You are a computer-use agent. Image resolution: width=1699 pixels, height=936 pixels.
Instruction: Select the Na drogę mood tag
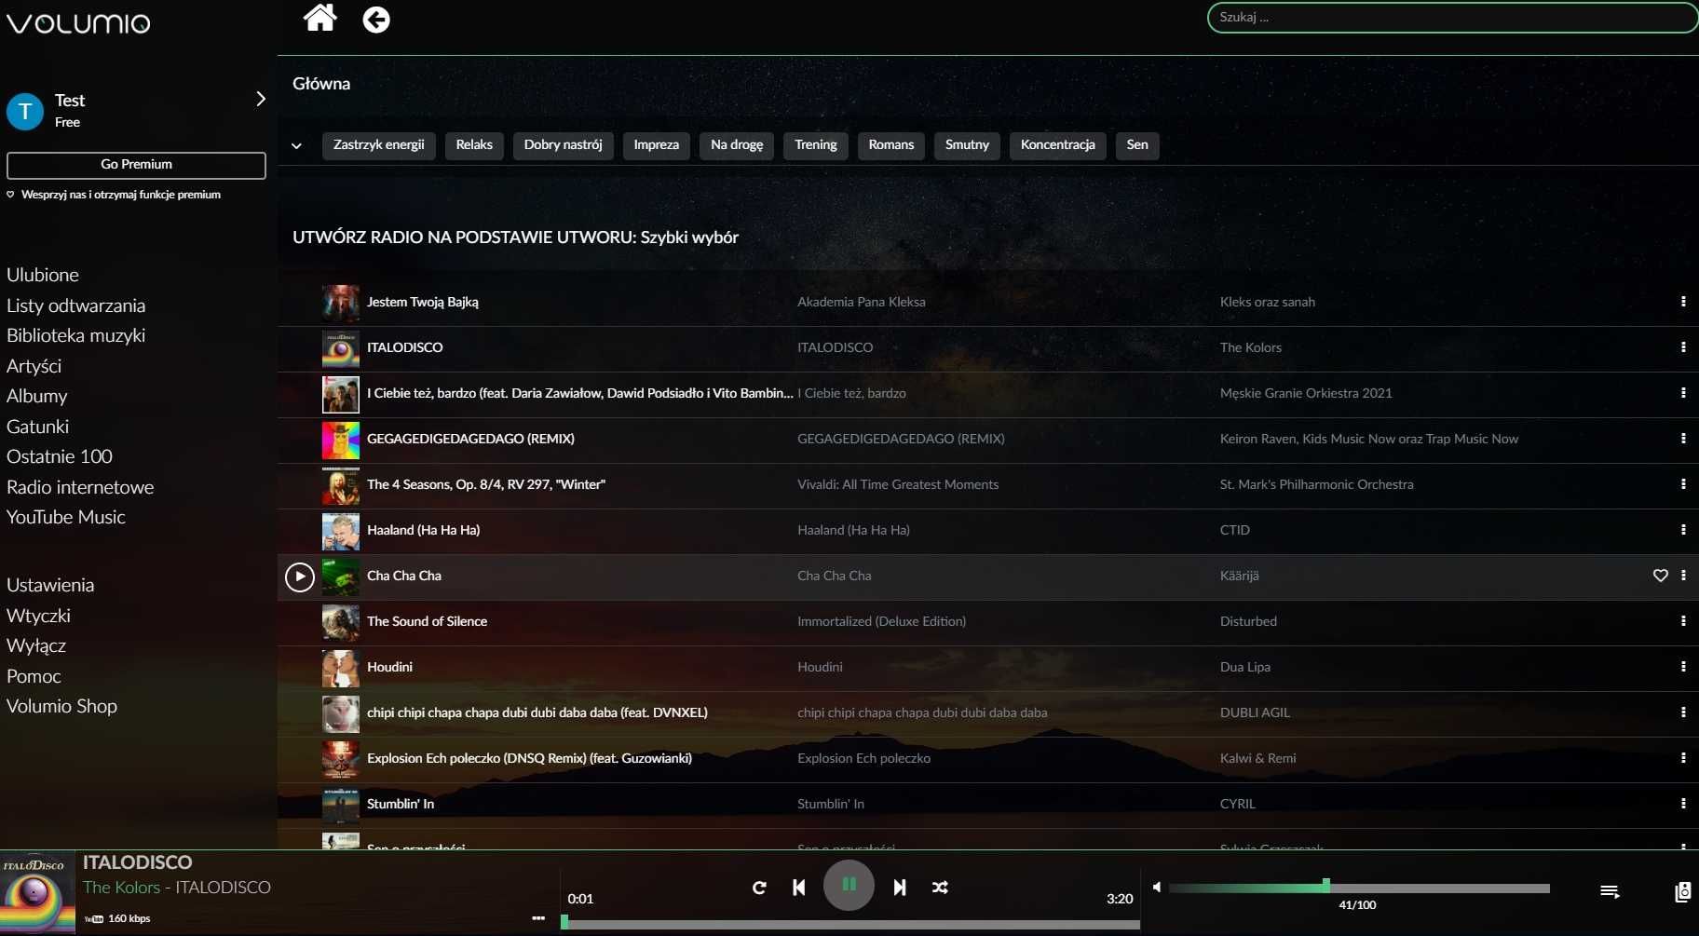(737, 145)
